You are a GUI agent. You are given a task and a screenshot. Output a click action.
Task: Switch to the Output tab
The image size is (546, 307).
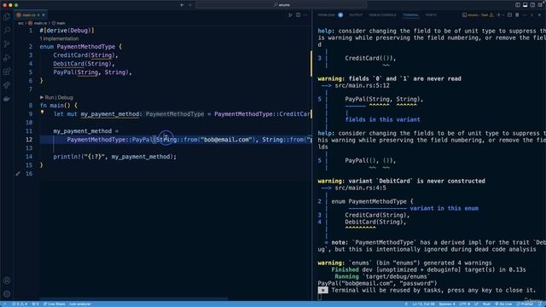coord(356,15)
